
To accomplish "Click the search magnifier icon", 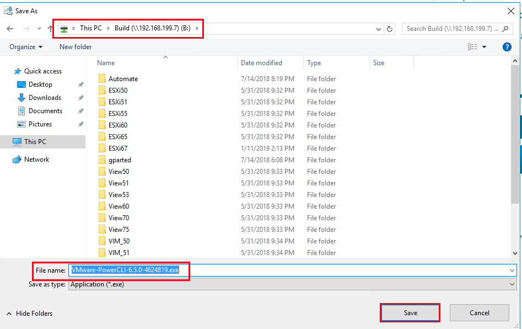I will (x=505, y=29).
